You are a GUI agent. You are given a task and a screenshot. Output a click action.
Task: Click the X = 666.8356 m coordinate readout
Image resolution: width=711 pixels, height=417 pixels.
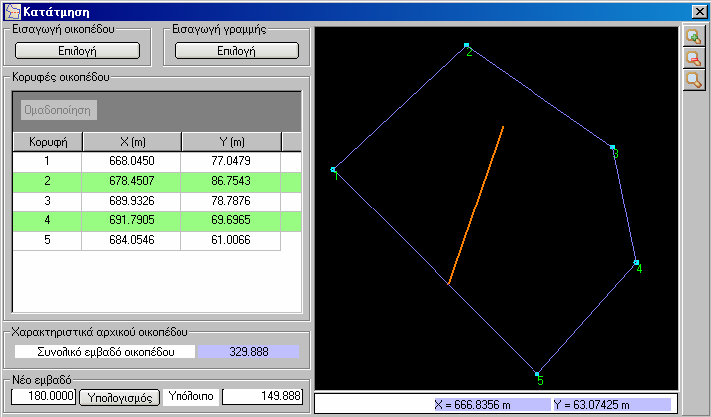[x=493, y=404]
